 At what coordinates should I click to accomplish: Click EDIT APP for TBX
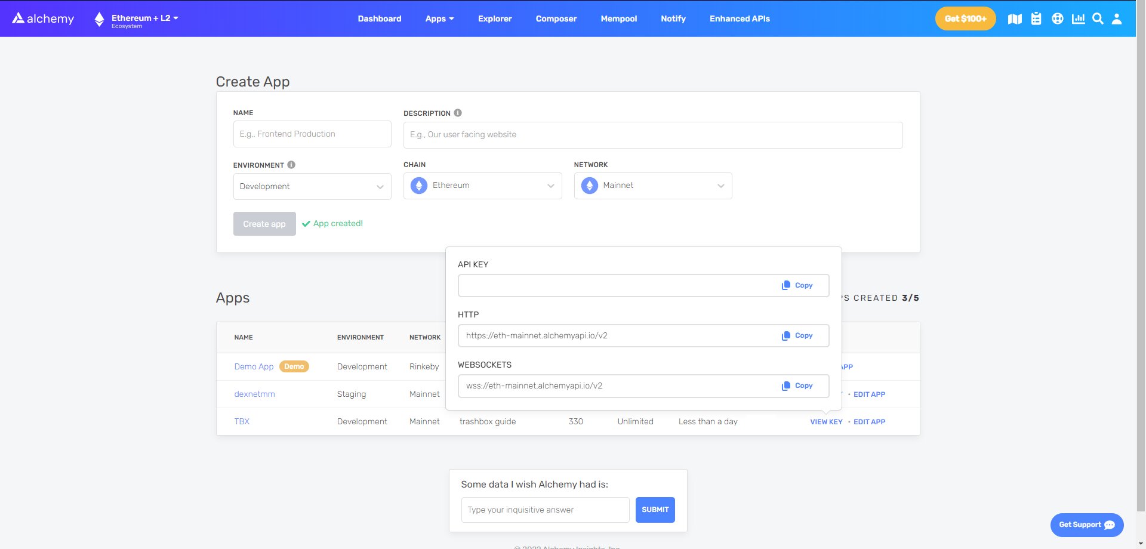[x=869, y=422]
